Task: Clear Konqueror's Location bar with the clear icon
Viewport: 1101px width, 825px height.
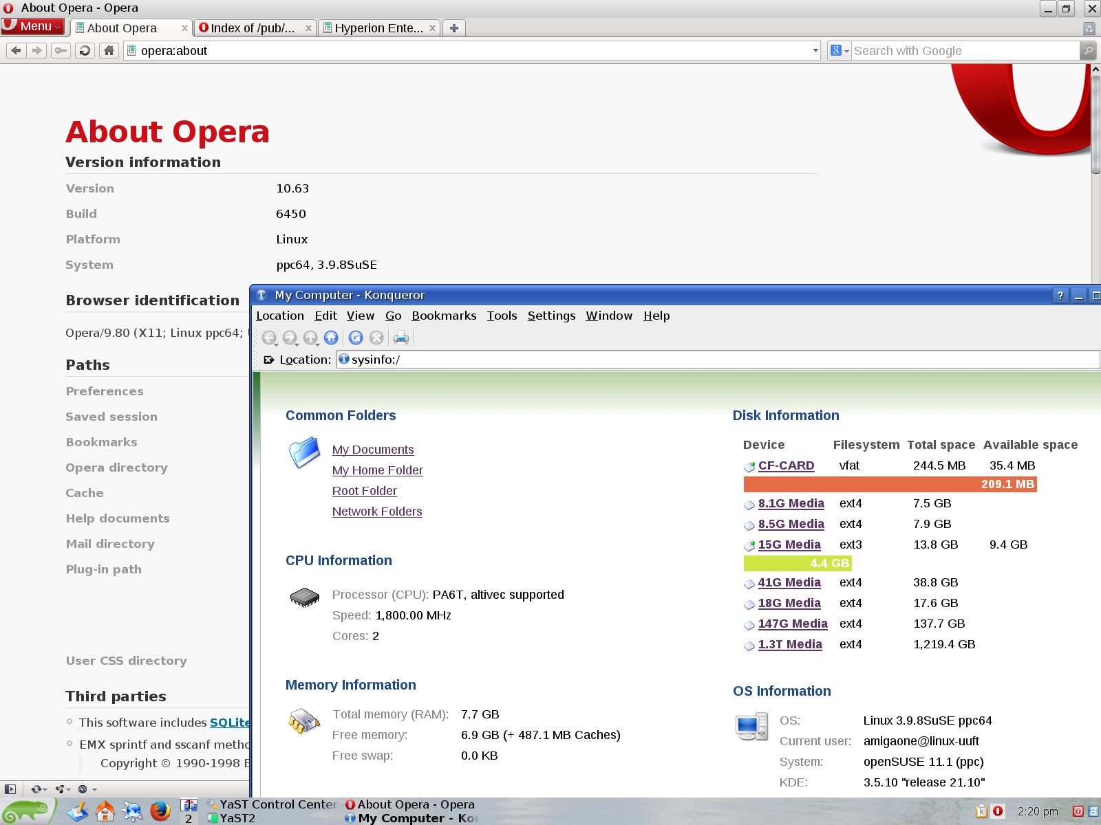Action: pyautogui.click(x=268, y=360)
